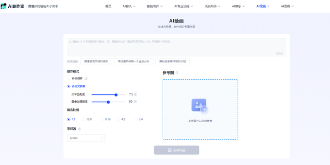Click the 生成作品 button
This screenshot has height=165, width=330.
(176, 150)
